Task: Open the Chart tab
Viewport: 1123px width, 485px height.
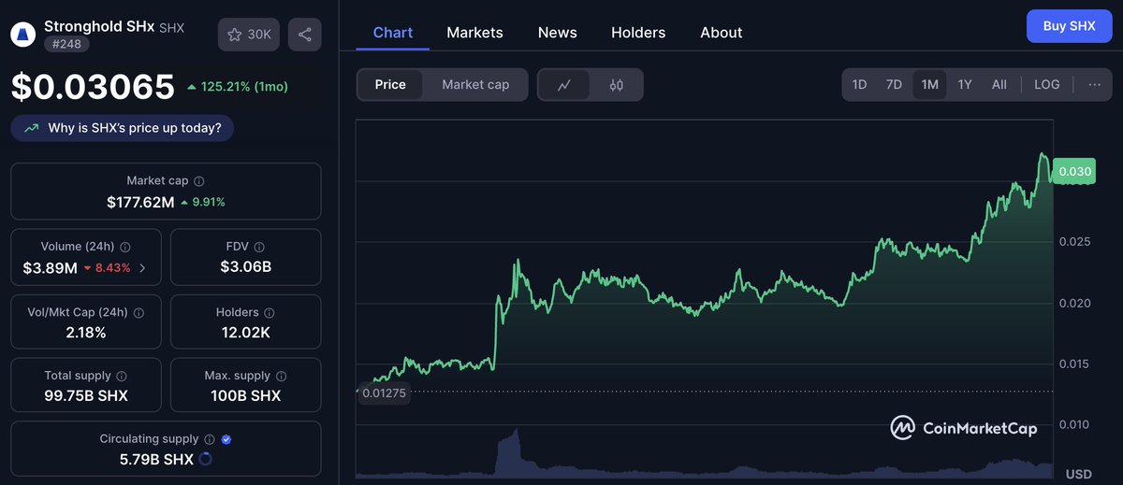Action: click(x=393, y=33)
